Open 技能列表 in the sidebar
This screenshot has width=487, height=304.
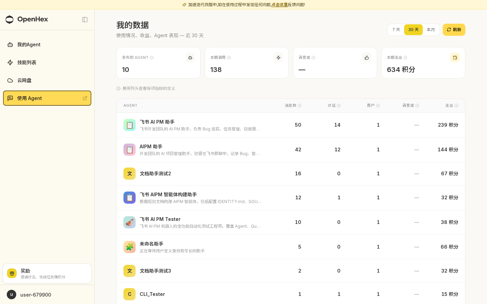click(47, 62)
